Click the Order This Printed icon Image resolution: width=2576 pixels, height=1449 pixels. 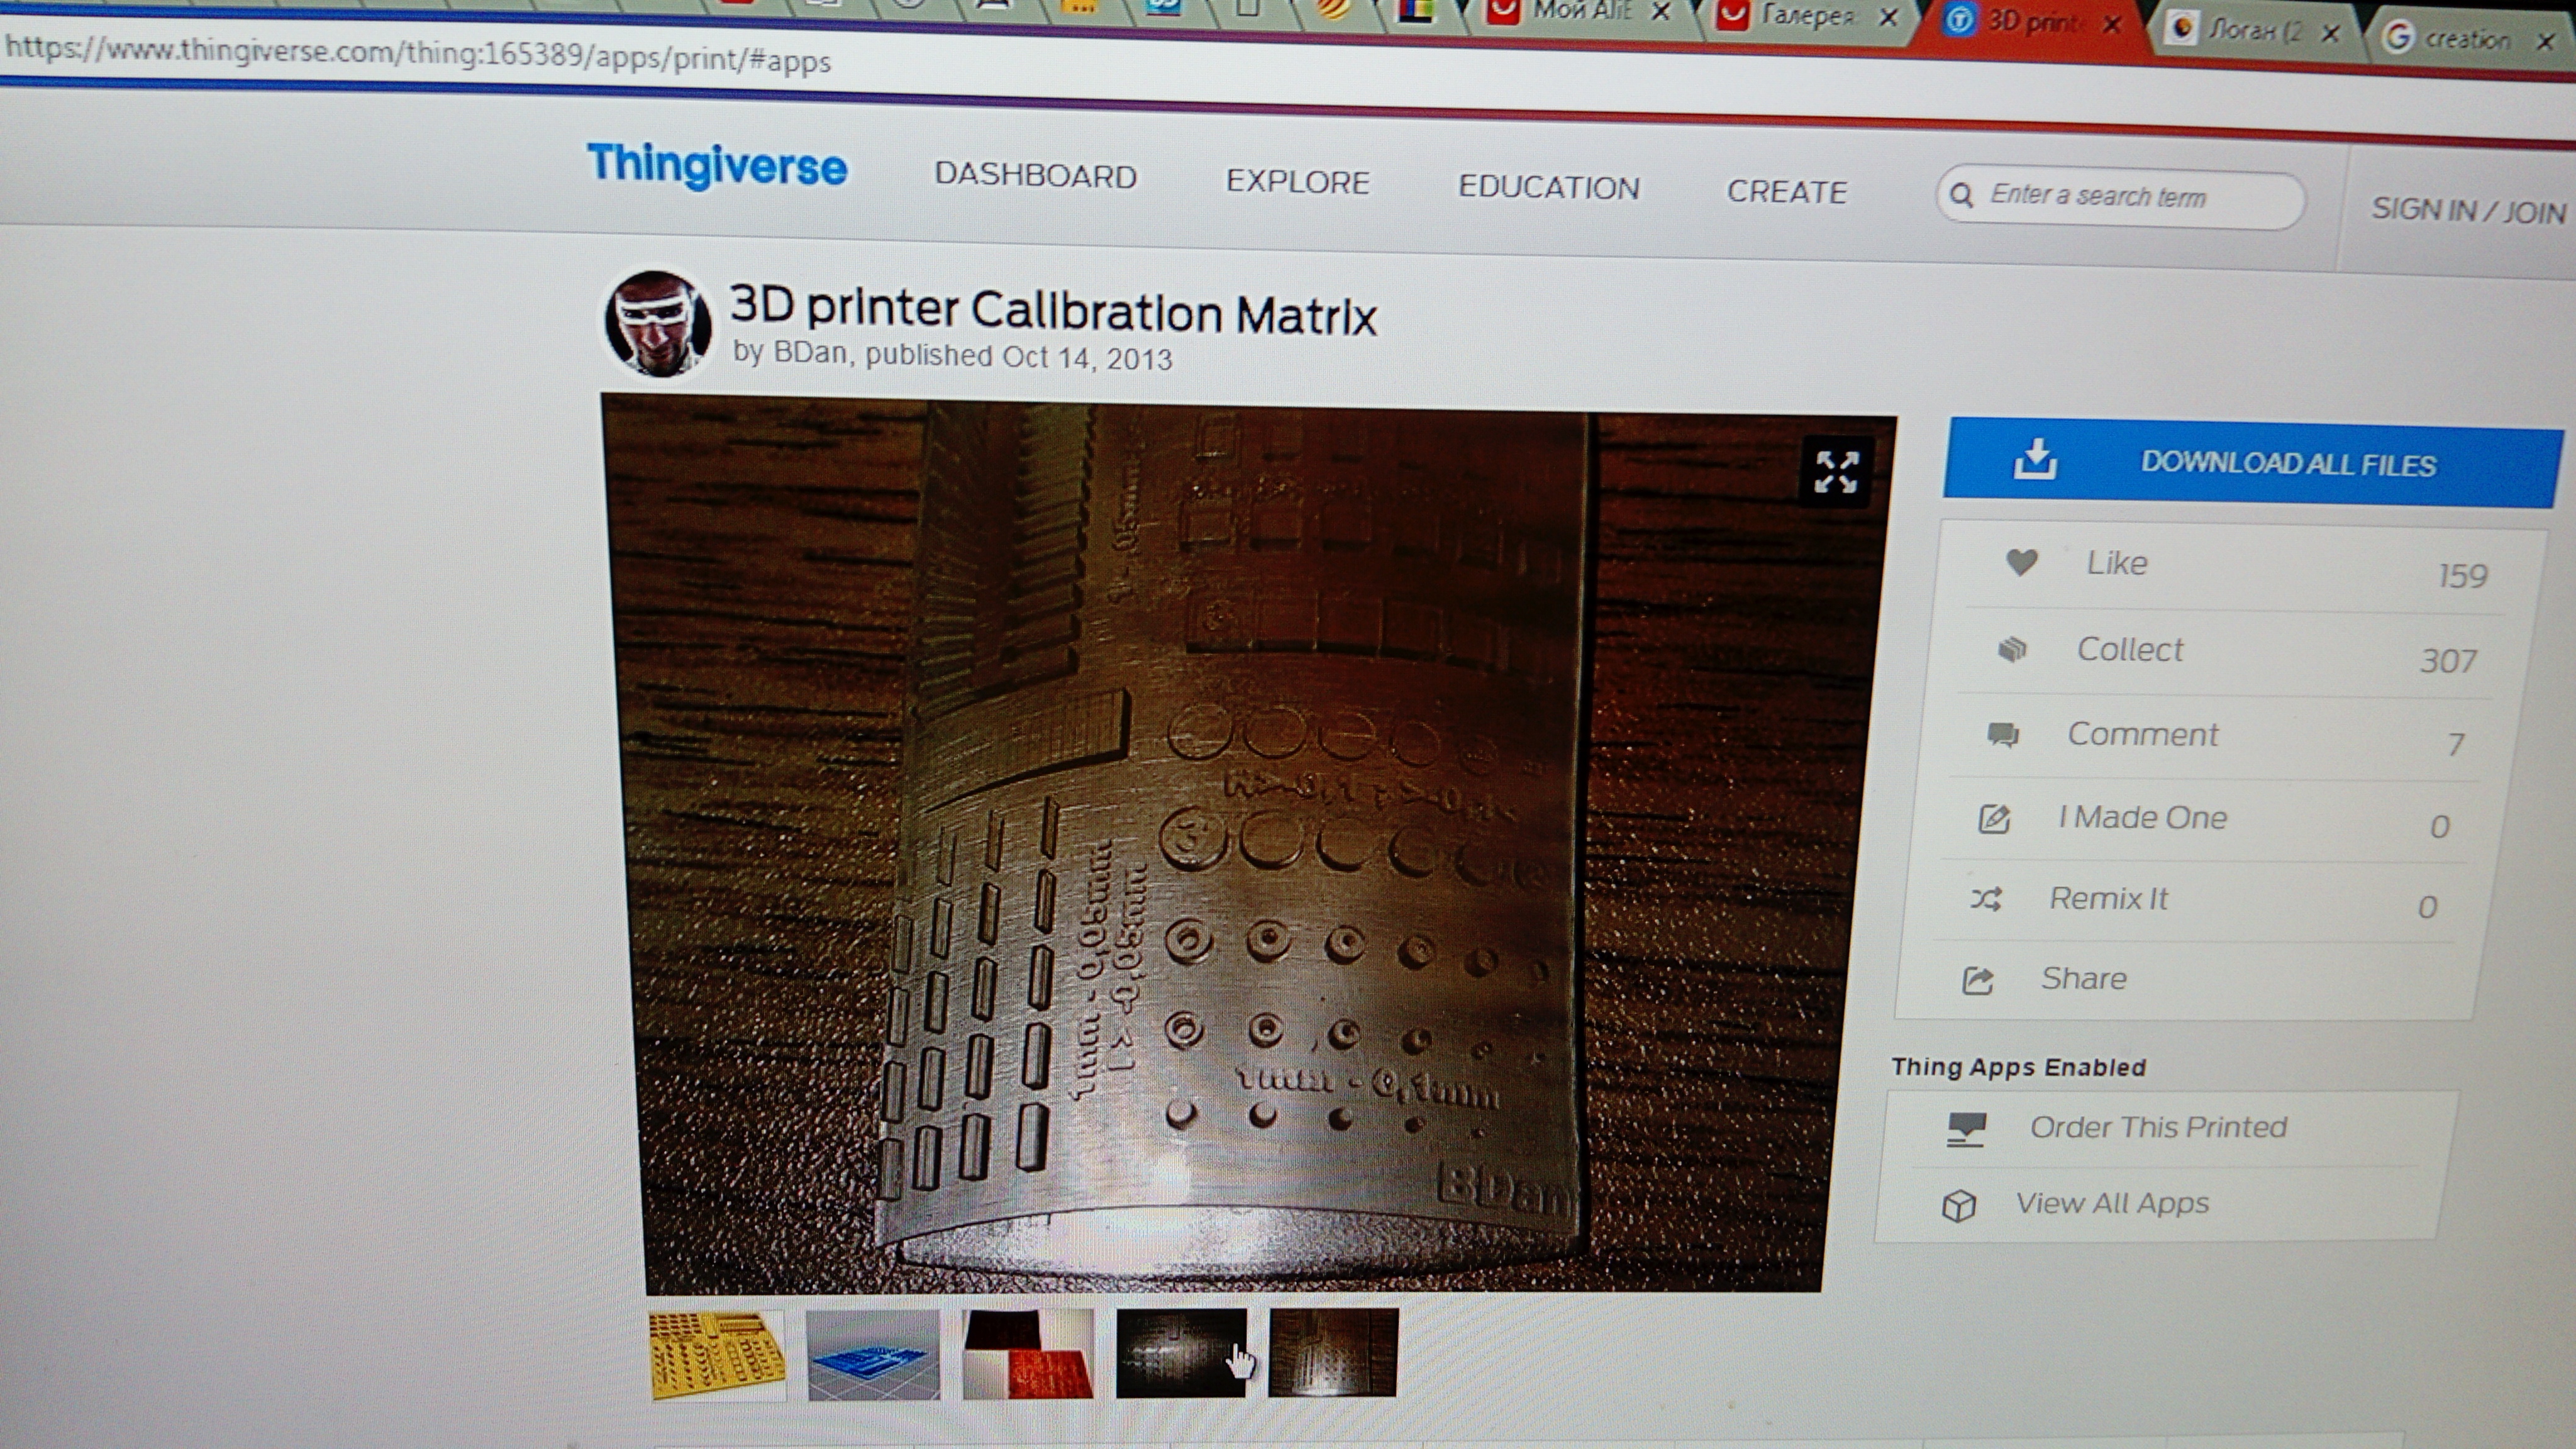tap(1966, 1129)
